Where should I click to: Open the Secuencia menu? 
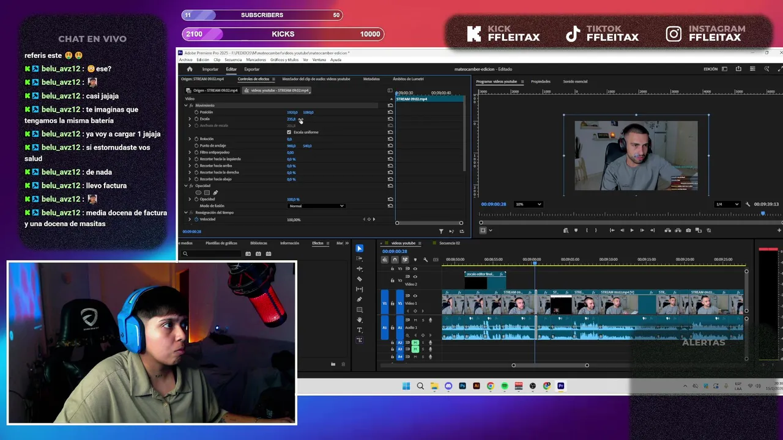pyautogui.click(x=233, y=60)
